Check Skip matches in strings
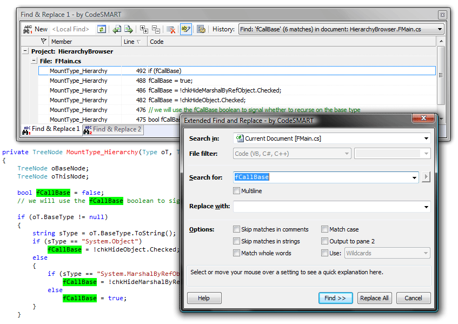The height and width of the screenshot is (324, 458). pyautogui.click(x=236, y=241)
